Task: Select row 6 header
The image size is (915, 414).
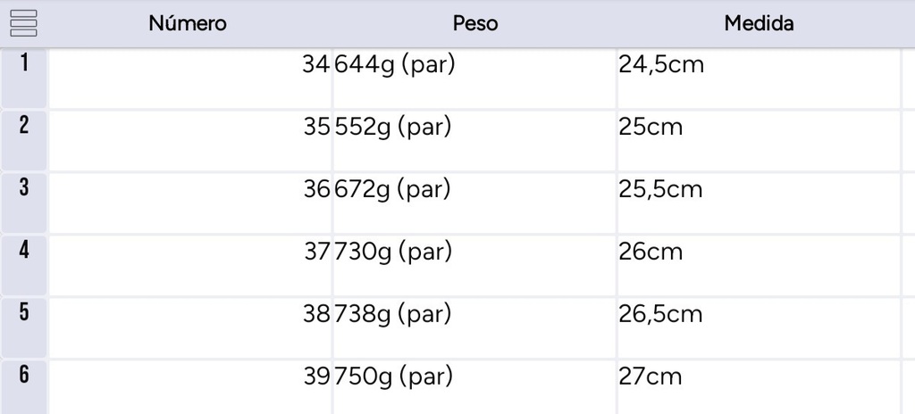Action: (x=23, y=387)
